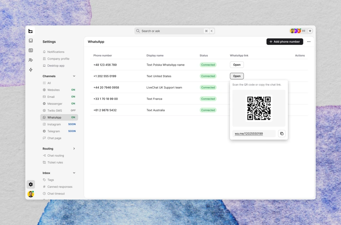Image resolution: width=341 pixels, height=225 pixels.
Task: Open the inbox icon in left rail
Action: click(31, 41)
